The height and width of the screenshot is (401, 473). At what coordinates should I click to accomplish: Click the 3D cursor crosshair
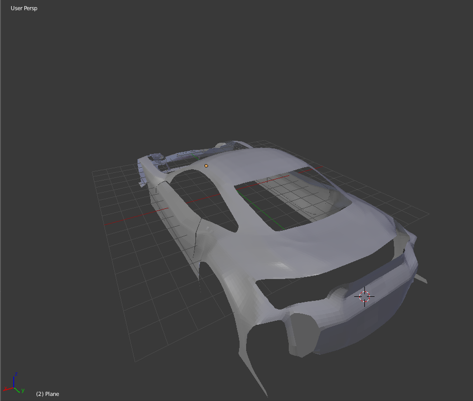click(364, 297)
